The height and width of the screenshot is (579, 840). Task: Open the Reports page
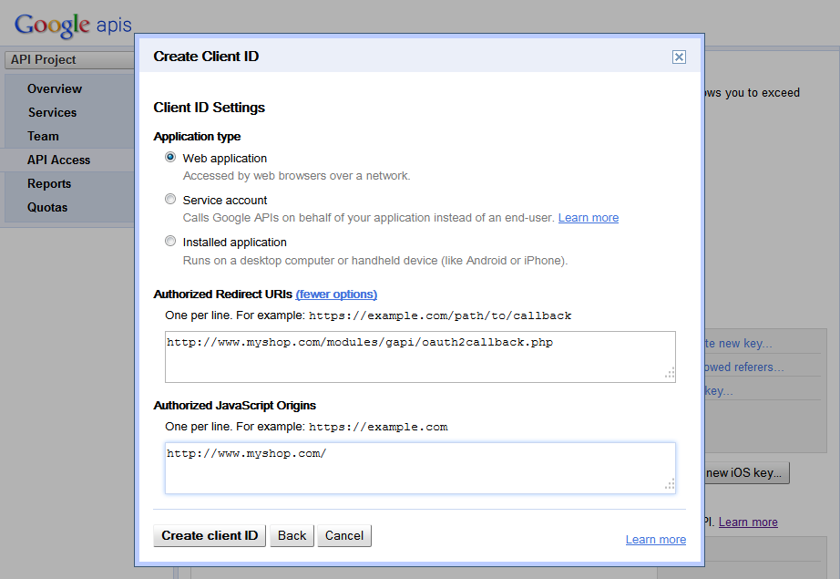pyautogui.click(x=49, y=183)
